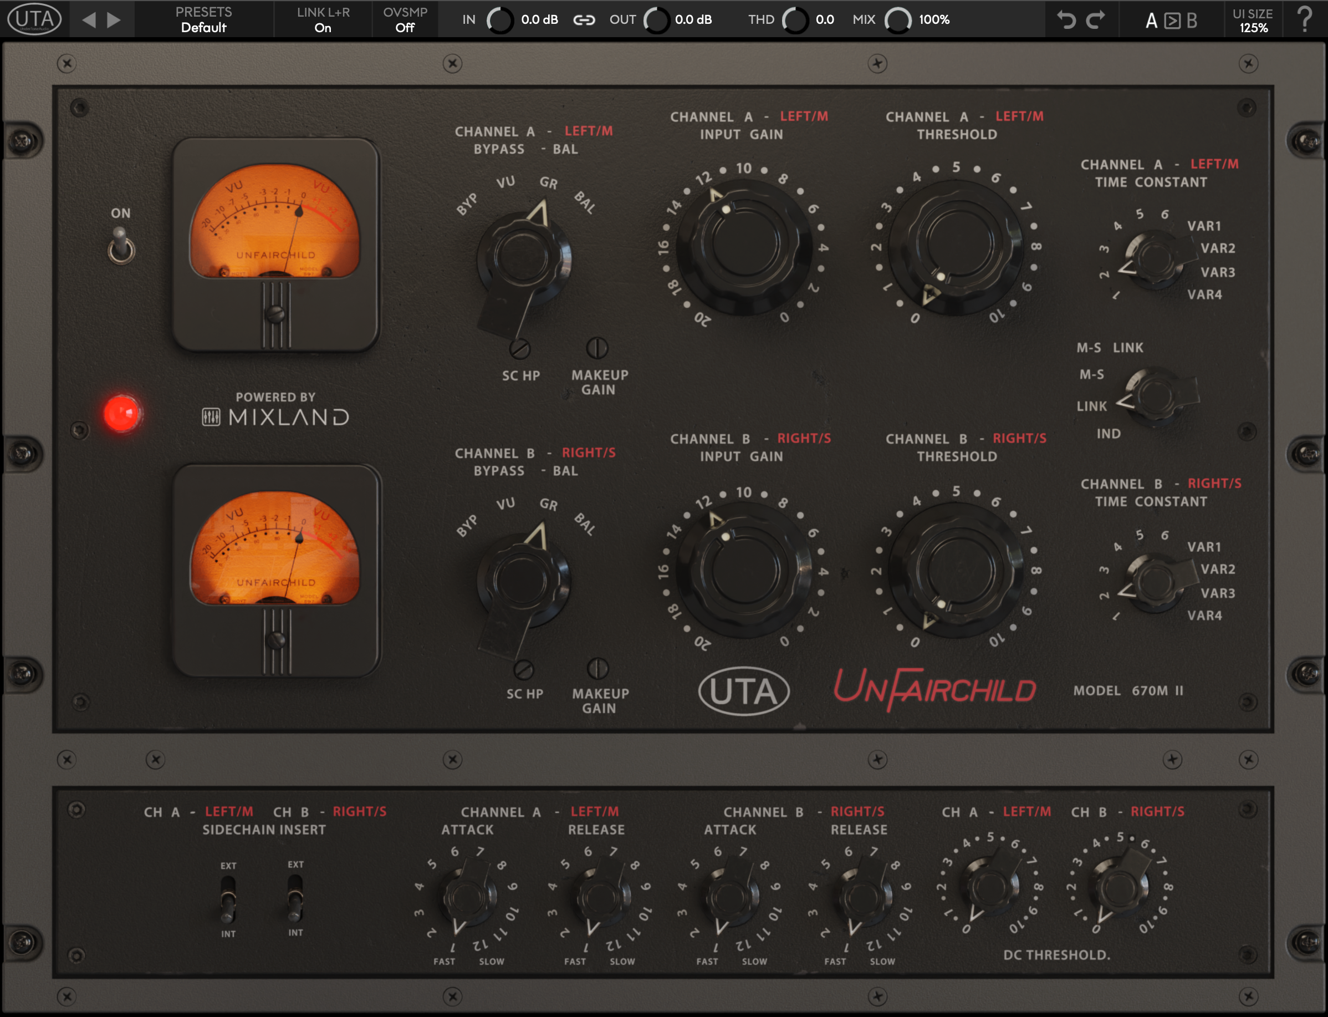Select the A state slot
The height and width of the screenshot is (1017, 1328).
tap(1151, 21)
